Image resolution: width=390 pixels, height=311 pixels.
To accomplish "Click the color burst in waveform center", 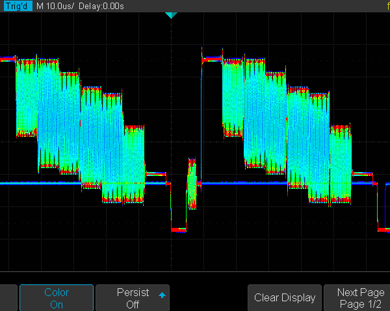I will point(192,183).
